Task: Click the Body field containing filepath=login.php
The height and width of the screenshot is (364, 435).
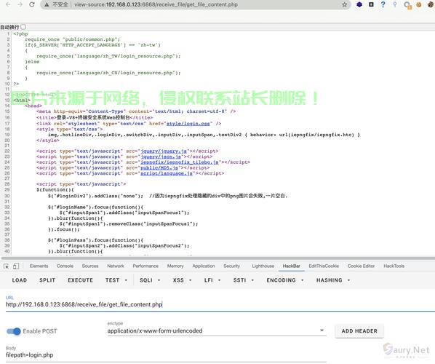Action: tap(166, 355)
